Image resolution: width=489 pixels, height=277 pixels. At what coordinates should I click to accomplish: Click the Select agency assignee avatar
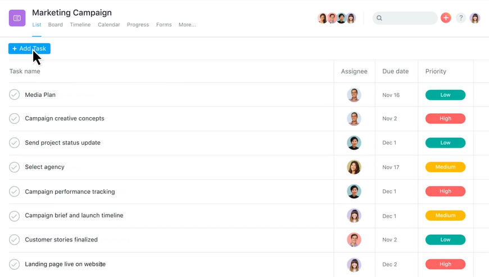tap(354, 167)
